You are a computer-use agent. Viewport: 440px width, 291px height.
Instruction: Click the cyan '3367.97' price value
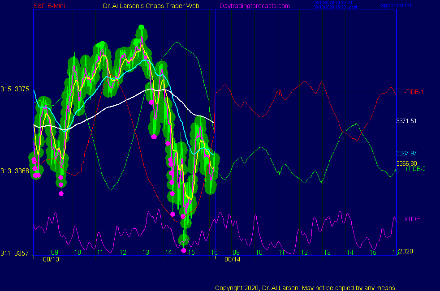tap(406, 153)
